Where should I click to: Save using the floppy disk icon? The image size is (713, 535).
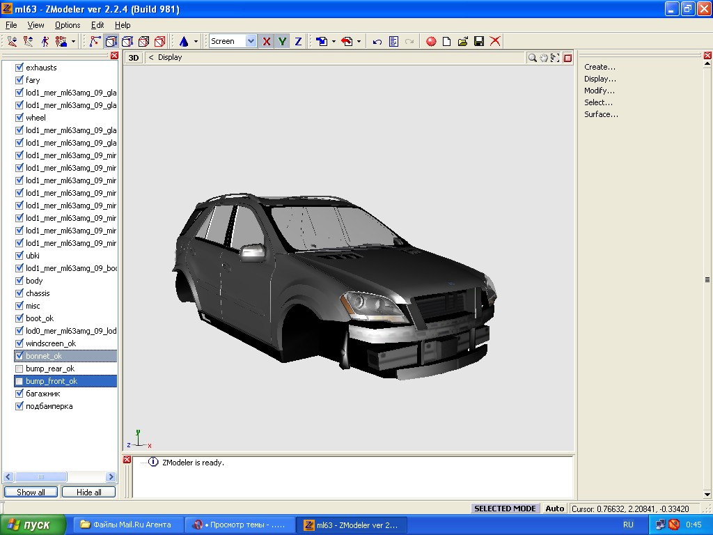point(479,41)
